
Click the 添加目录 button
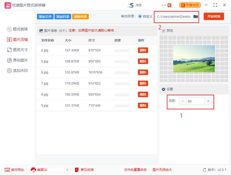[63, 17]
